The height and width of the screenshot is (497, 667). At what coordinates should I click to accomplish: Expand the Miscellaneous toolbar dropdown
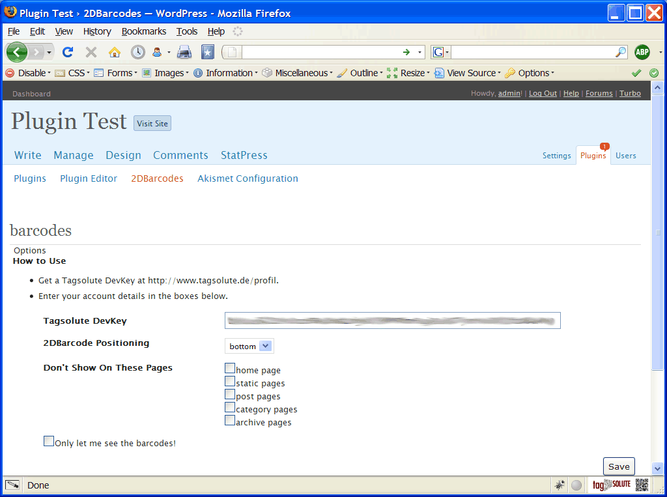pyautogui.click(x=297, y=73)
